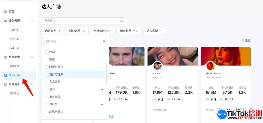
Task: Tick the 戏剧 checkbox
Action: coord(46,52)
